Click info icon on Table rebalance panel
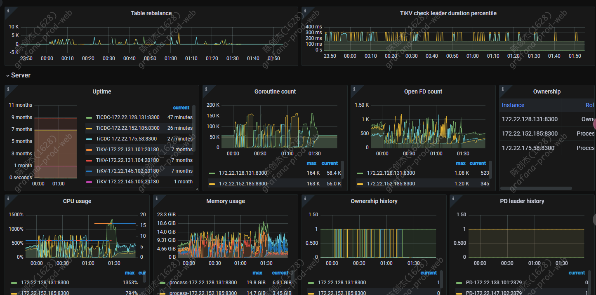Screen dimensions: 596x295 coord(8,10)
